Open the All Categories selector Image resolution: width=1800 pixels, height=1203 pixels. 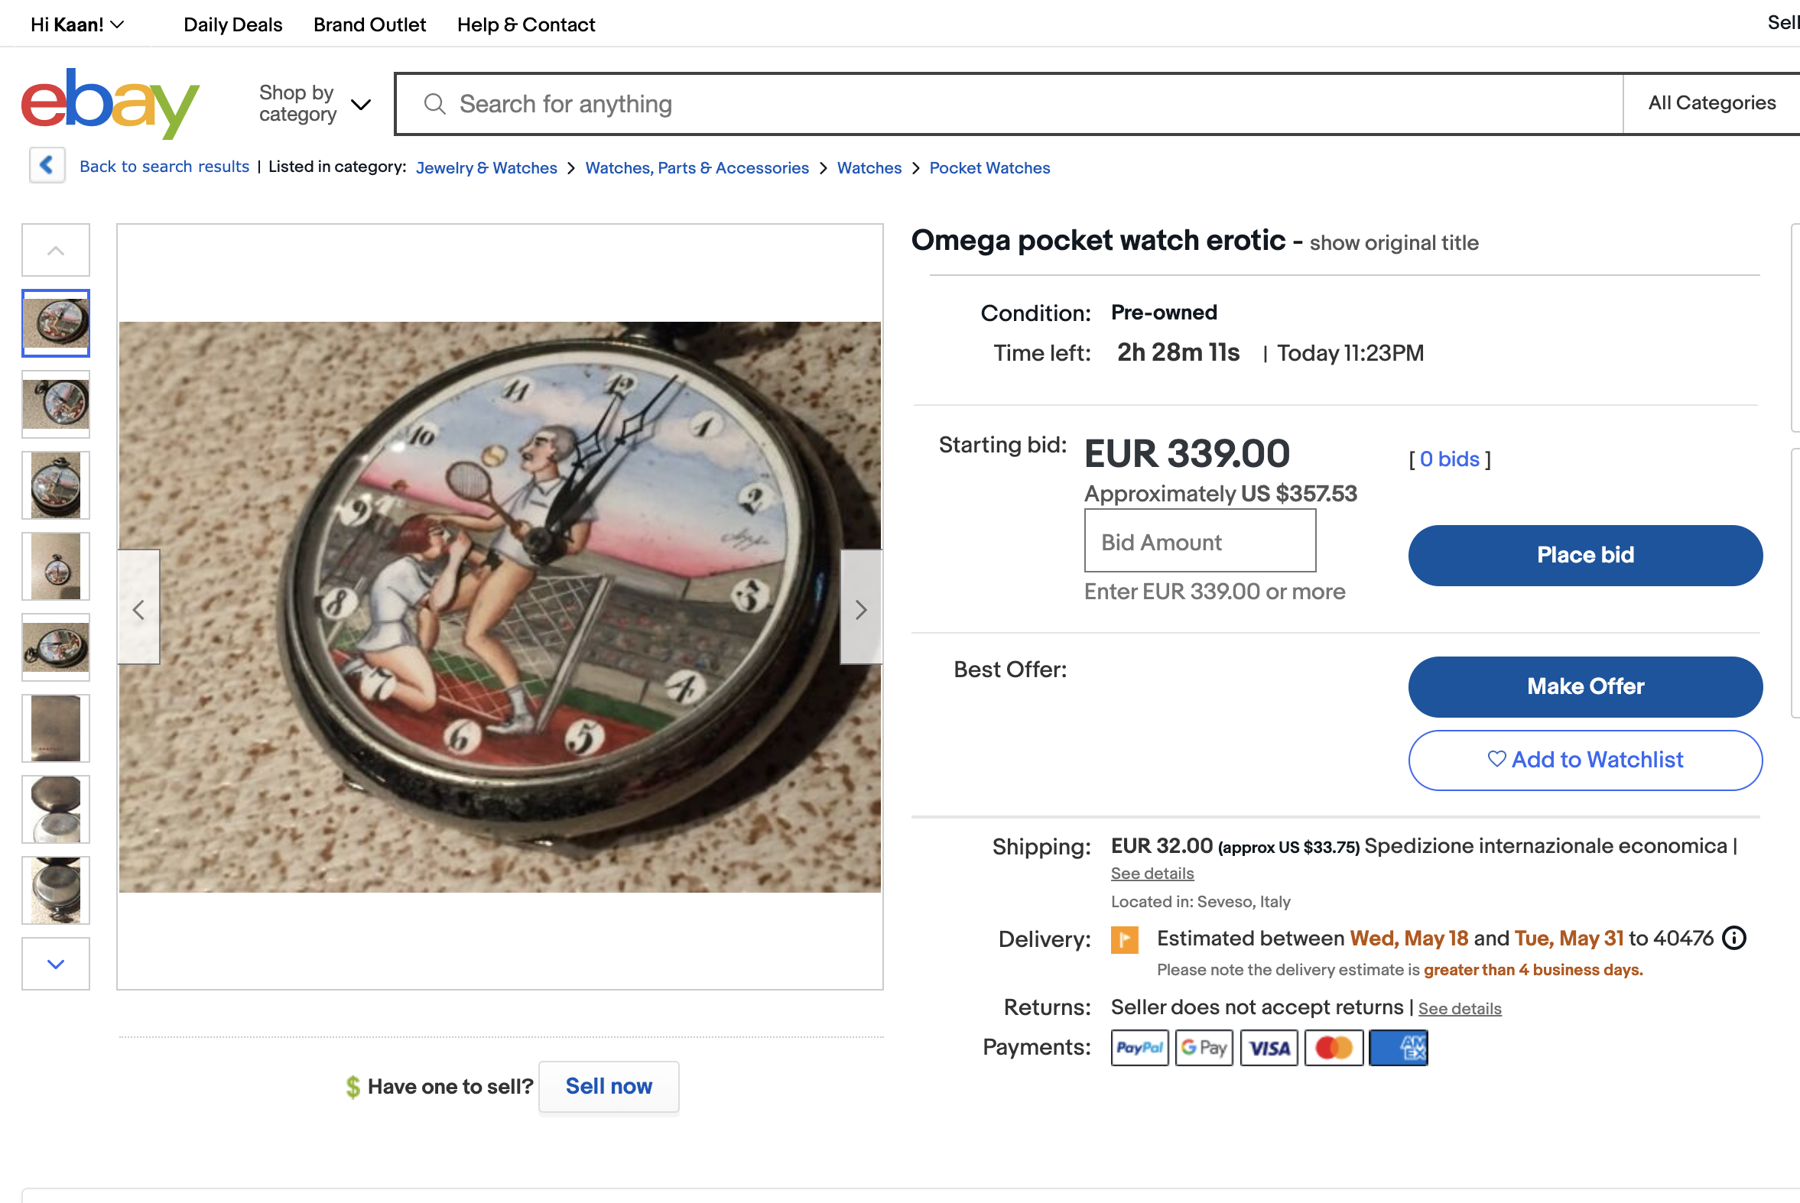[1711, 103]
